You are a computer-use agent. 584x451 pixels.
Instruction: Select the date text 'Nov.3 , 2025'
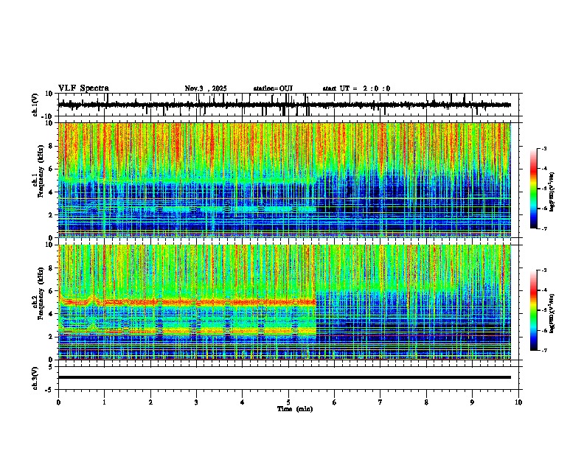[x=206, y=88]
